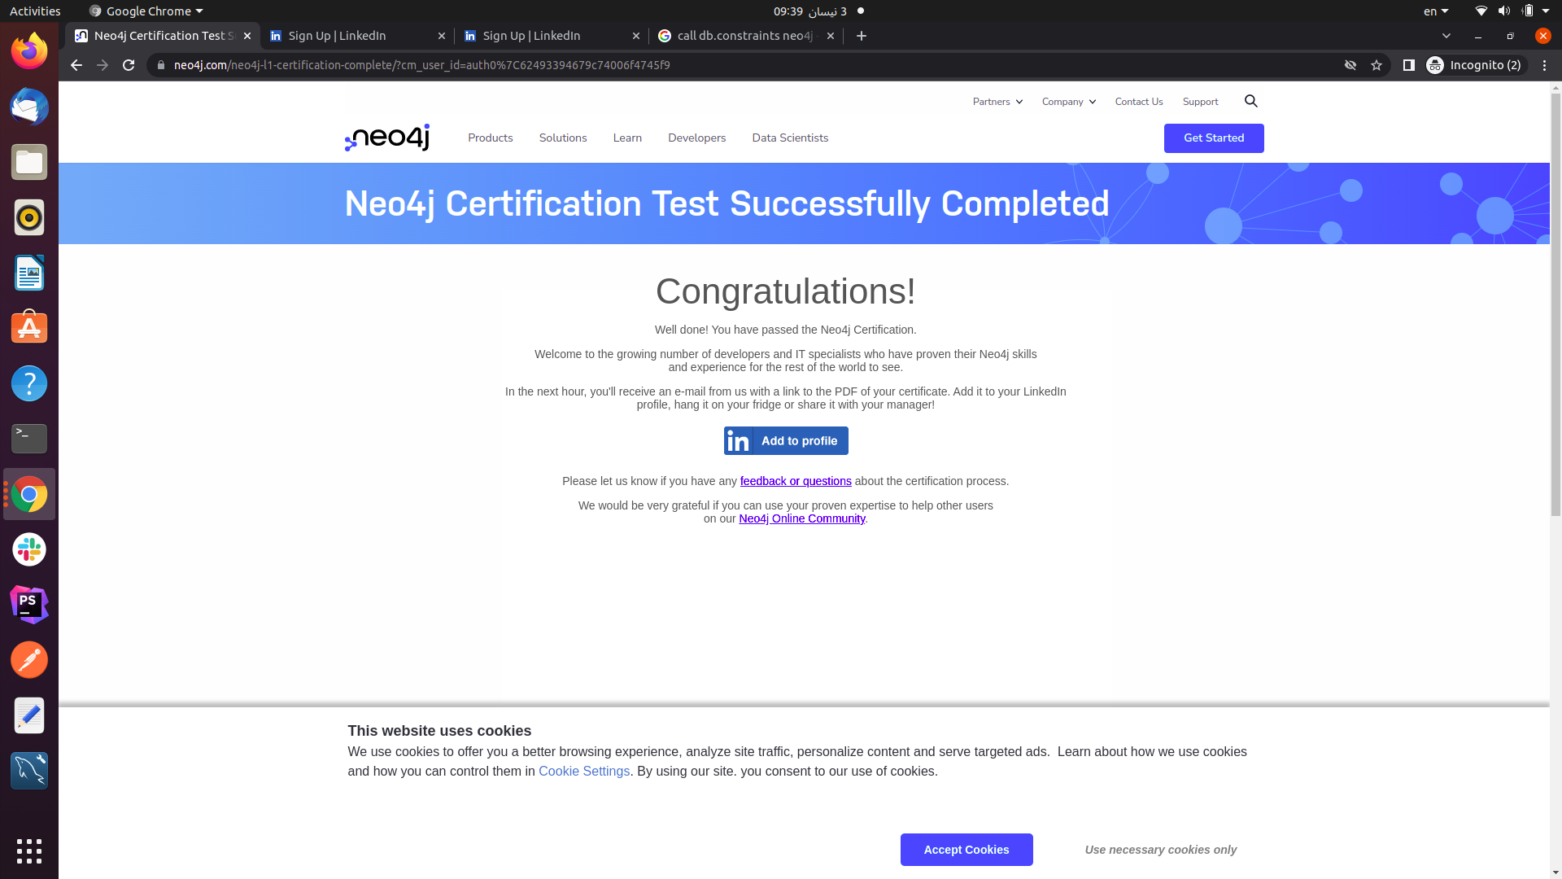Bookmark this page with star icon
Viewport: 1562px width, 879px height.
(x=1377, y=65)
